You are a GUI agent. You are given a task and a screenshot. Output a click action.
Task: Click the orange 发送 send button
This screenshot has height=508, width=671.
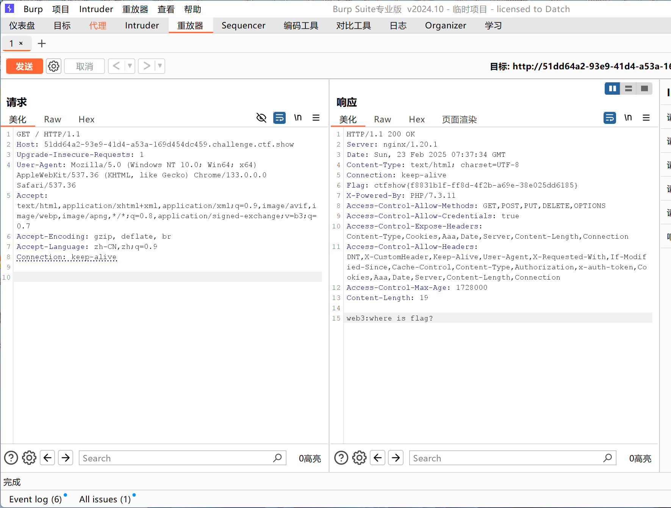[x=25, y=66]
